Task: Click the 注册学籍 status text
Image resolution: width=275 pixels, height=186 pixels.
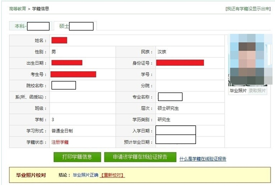Action: point(60,142)
